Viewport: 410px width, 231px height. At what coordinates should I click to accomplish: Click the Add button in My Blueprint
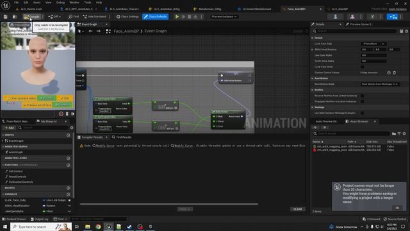click(9, 128)
